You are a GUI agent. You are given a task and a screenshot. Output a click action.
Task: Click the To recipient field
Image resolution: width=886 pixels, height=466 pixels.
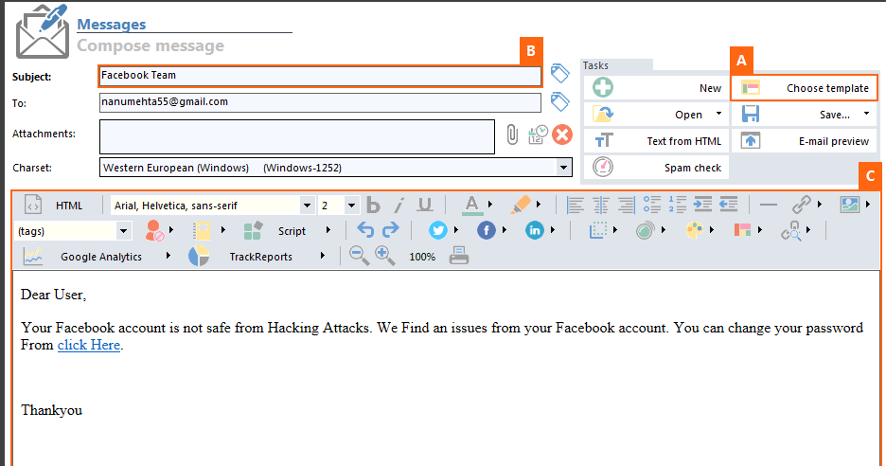pyautogui.click(x=320, y=102)
